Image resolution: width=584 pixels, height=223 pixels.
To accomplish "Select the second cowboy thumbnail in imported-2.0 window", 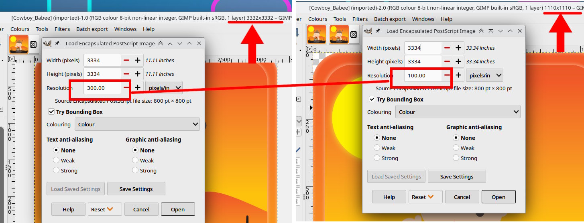I will pyautogui.click(x=339, y=34).
